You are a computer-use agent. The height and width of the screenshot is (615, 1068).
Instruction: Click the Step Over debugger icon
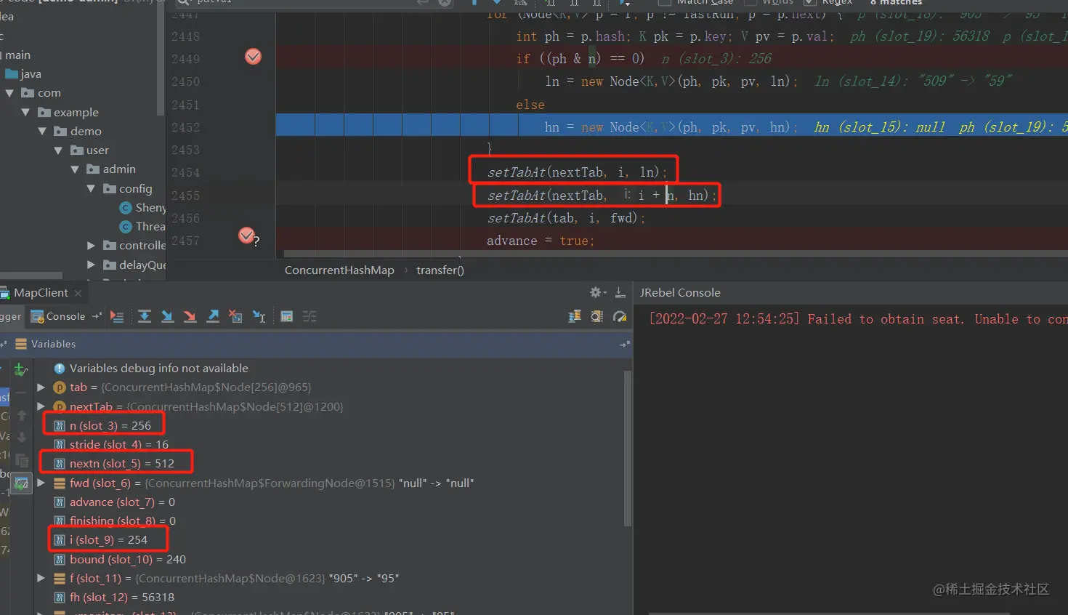click(x=145, y=316)
